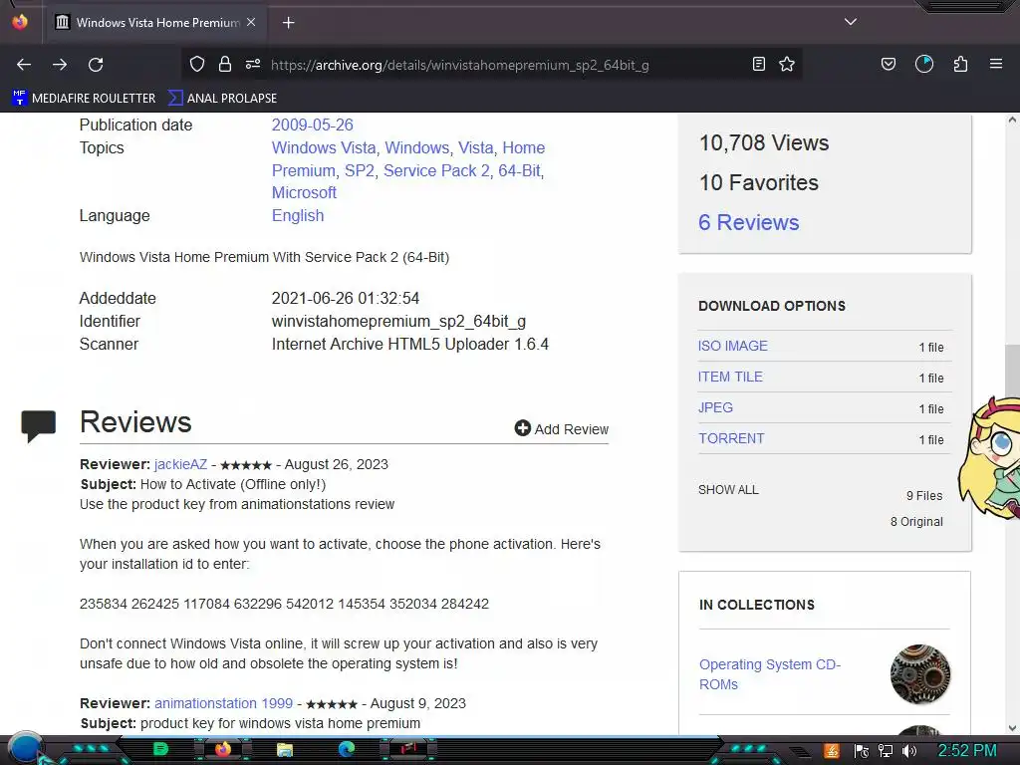Switch to Firefox on the taskbar
Image resolution: width=1020 pixels, height=765 pixels.
(x=222, y=749)
